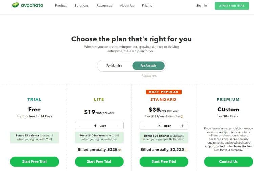Image resolution: width=254 pixels, height=171 pixels.
Task: Click the Avochato avocado logo
Action: pyautogui.click(x=16, y=5)
